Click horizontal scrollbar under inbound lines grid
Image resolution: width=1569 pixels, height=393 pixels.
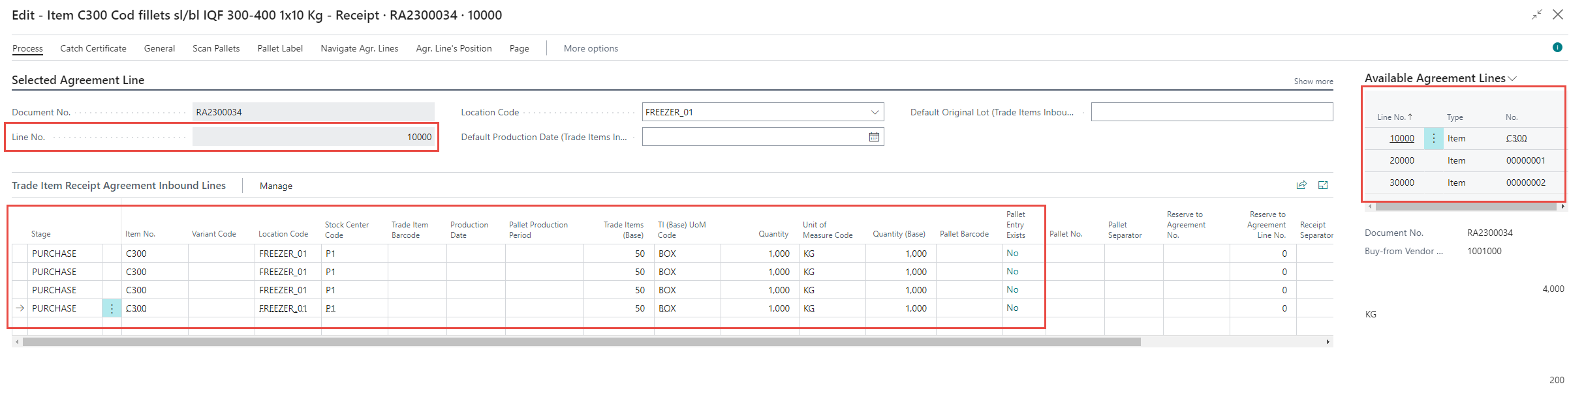click(x=581, y=342)
